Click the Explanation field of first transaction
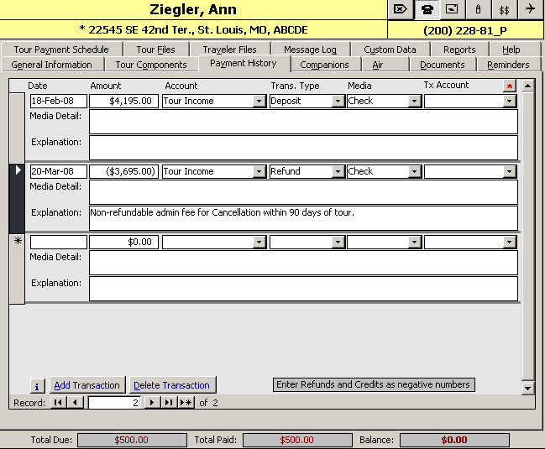 (303, 148)
